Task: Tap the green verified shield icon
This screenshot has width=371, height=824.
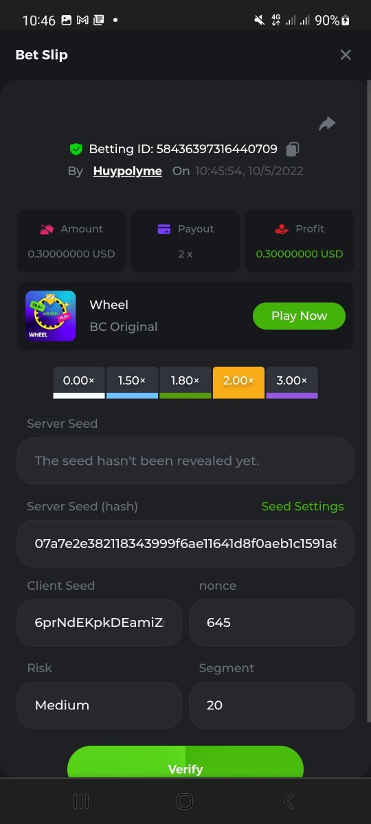Action: coord(76,149)
